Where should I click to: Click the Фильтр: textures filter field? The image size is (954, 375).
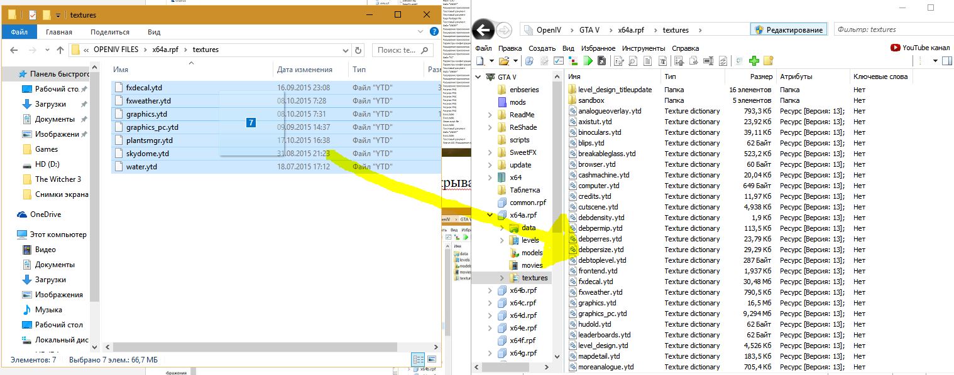click(892, 29)
